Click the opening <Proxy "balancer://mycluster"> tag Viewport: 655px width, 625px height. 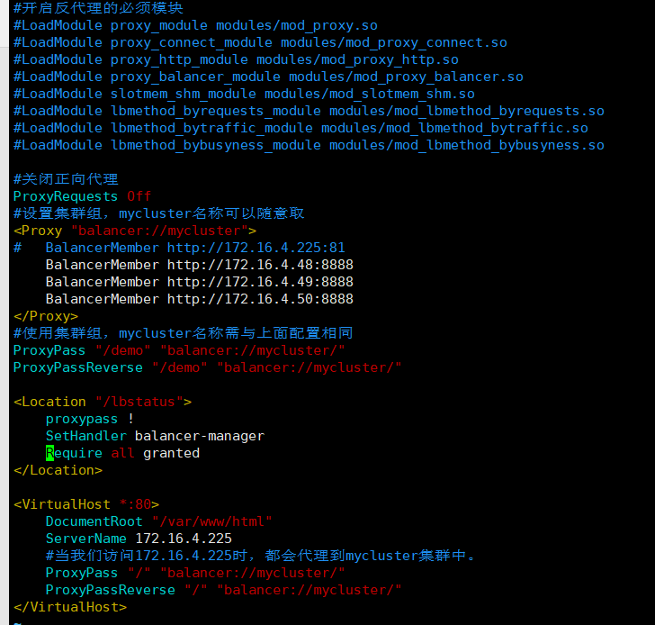click(x=135, y=231)
